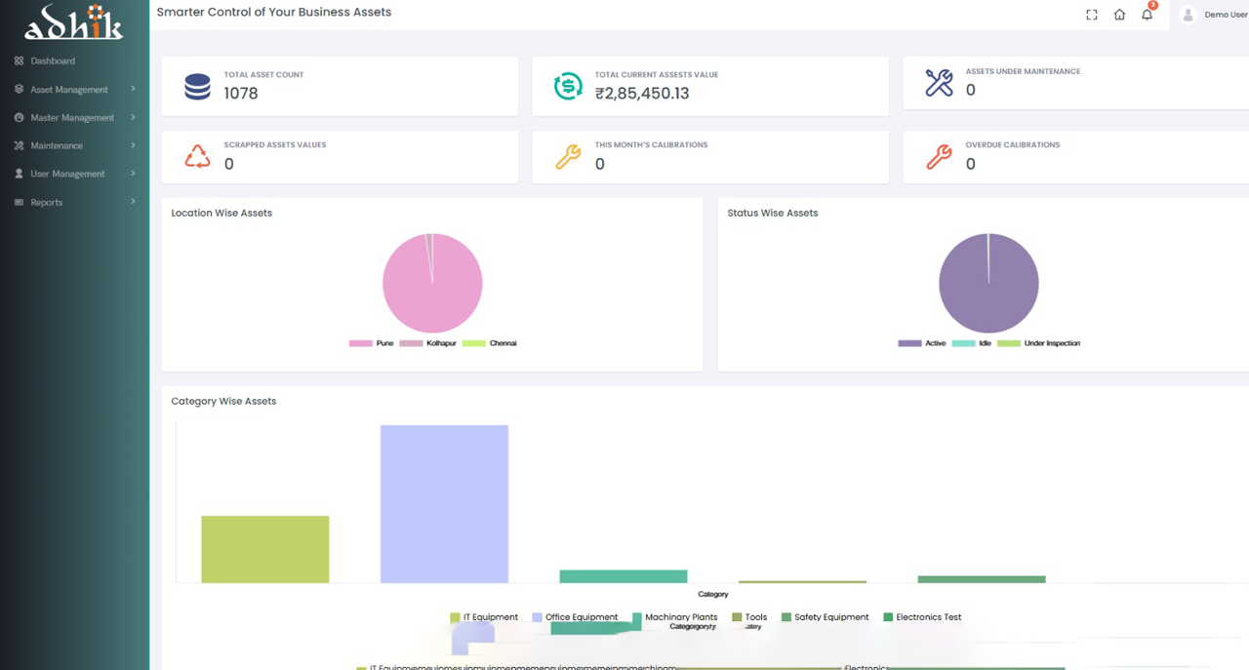Screen dimensions: 1249x670
Task: Click the Office Equipment bar in chart
Action: 444,503
